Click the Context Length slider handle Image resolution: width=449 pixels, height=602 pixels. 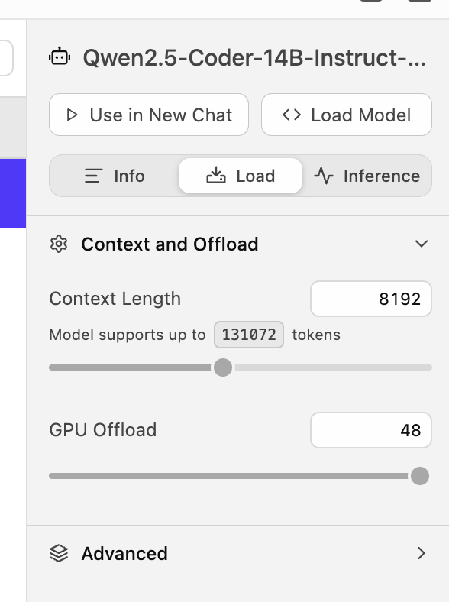pos(223,367)
